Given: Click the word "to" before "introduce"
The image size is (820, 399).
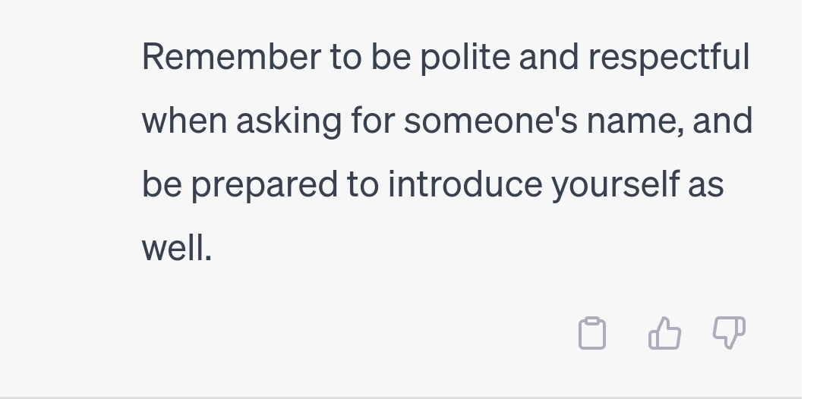Looking at the screenshot, I should tap(362, 185).
